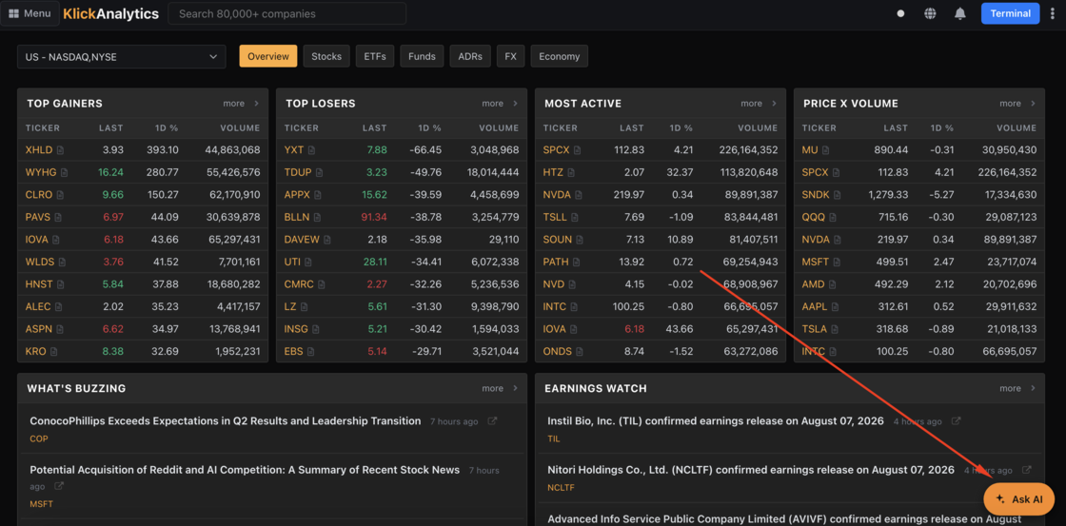Click the document icon next to TSLA
1066x526 pixels.
pos(834,330)
